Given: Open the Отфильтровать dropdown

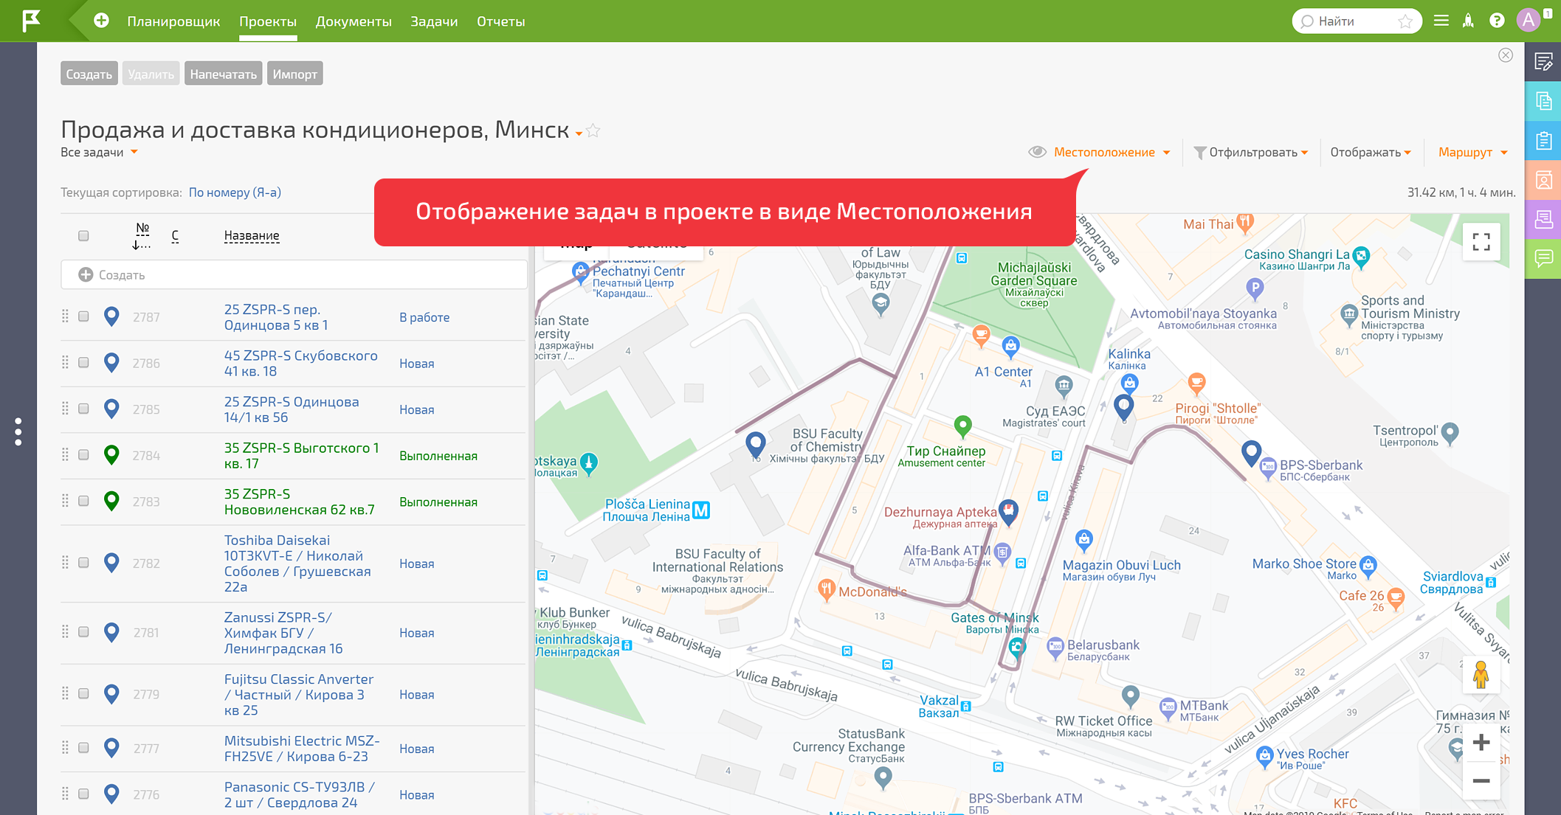Looking at the screenshot, I should point(1252,152).
